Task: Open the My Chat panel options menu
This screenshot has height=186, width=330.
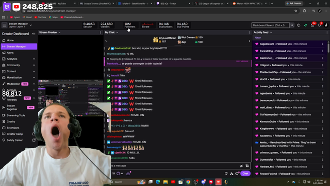Action: tap(249, 33)
